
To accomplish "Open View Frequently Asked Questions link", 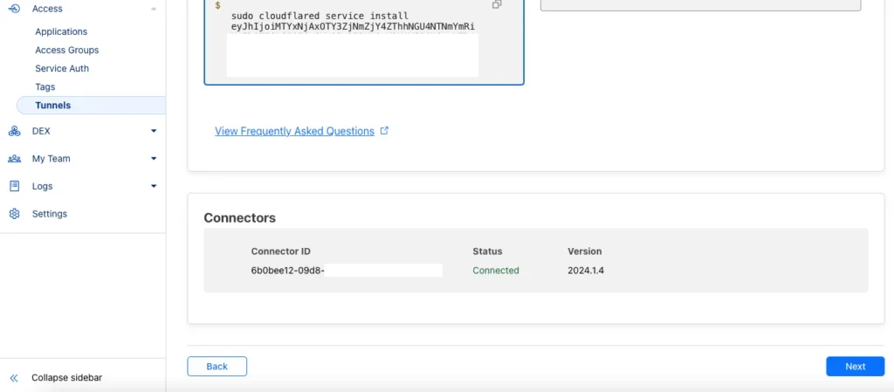I will click(294, 131).
